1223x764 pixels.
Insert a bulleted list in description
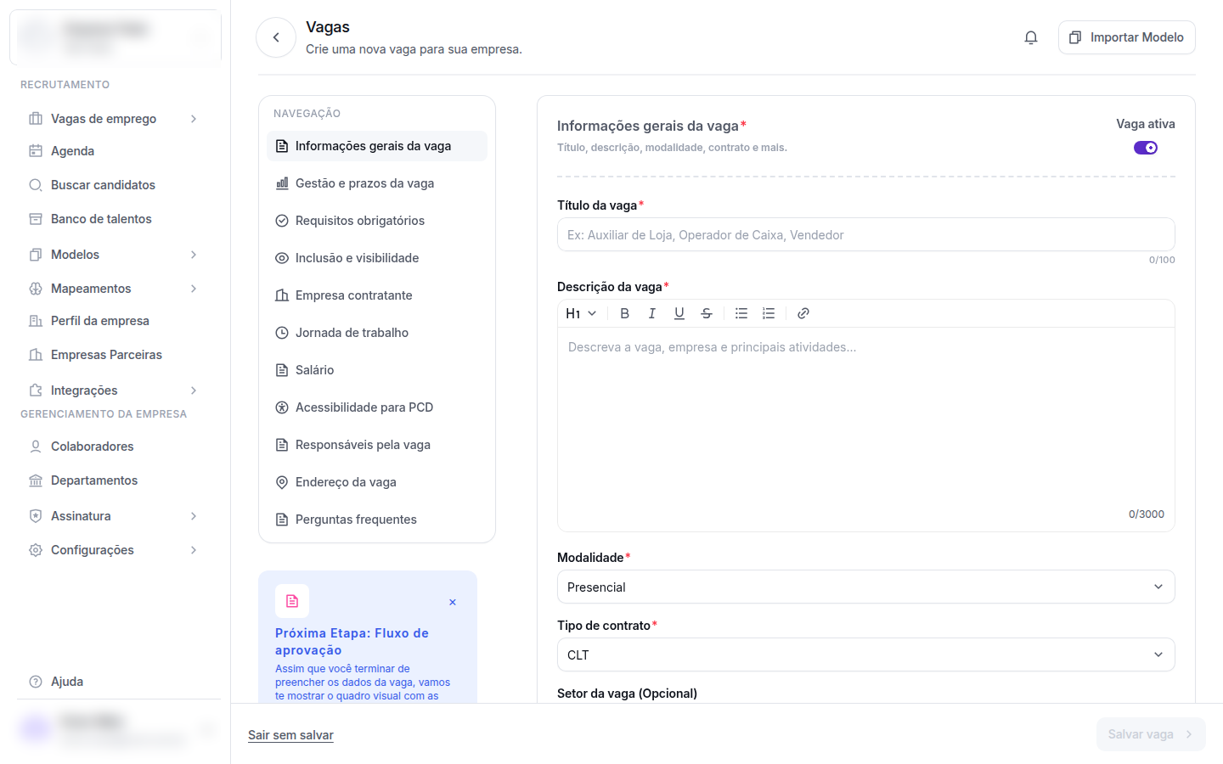(x=741, y=313)
